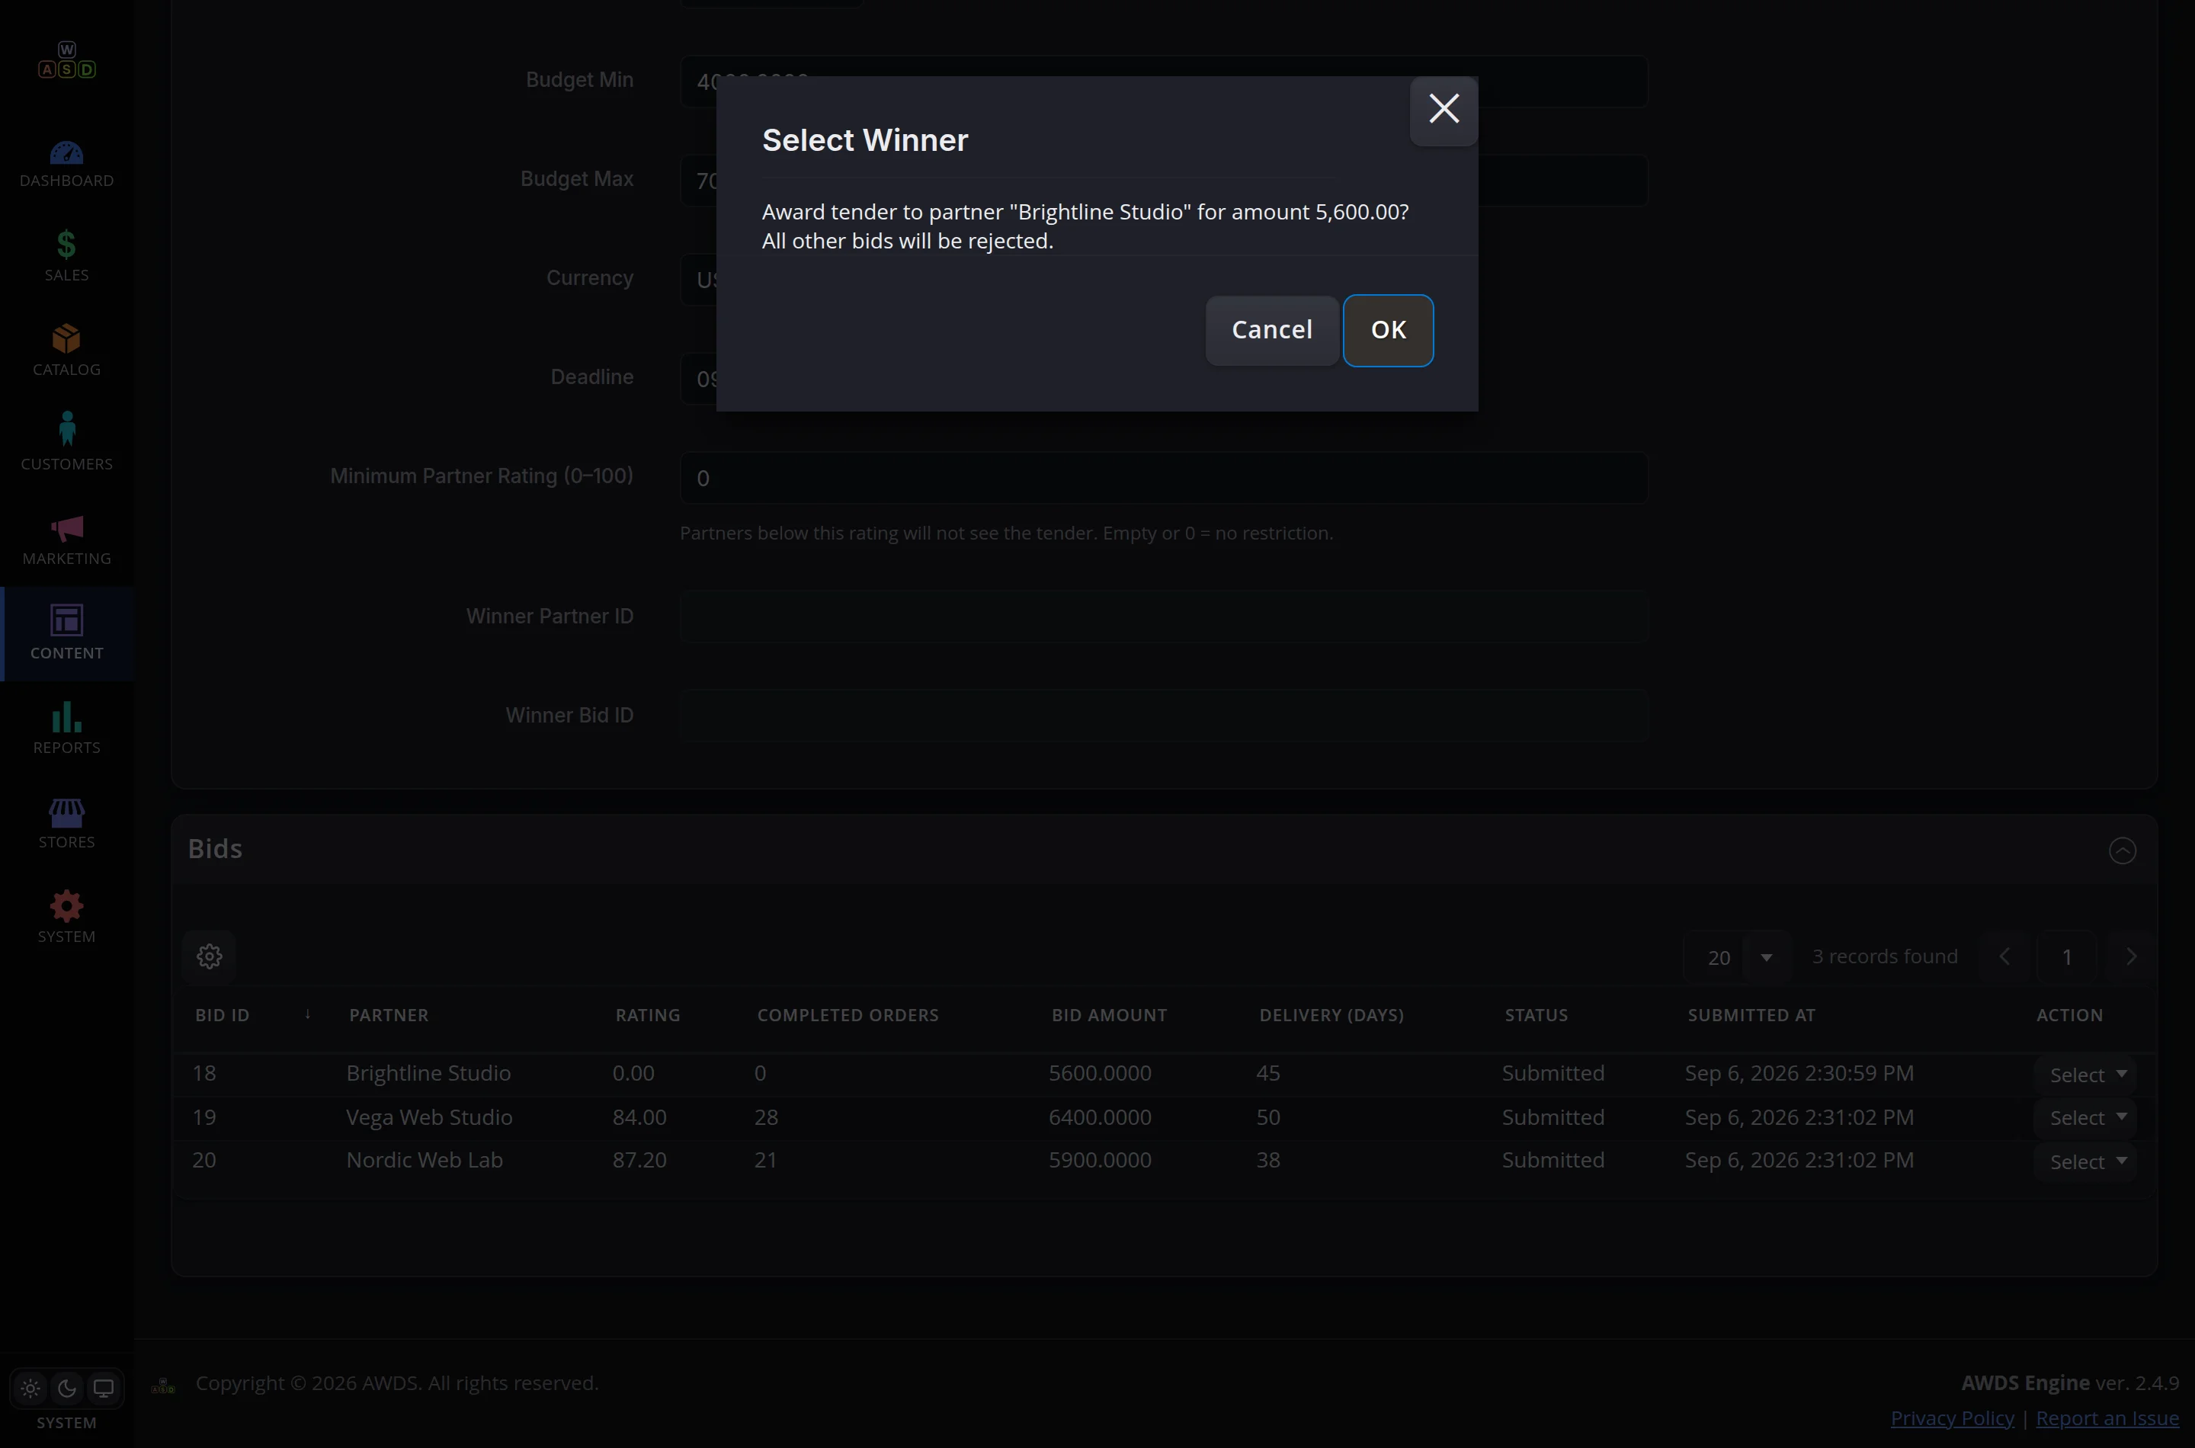Confirm the award with OK

pos(1388,330)
